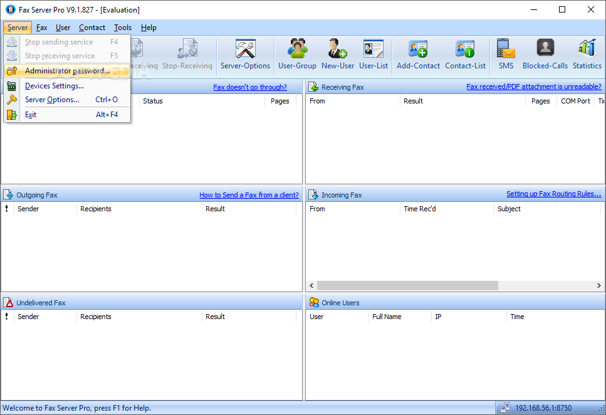Click the network icon in status bar
Image resolution: width=606 pixels, height=415 pixels.
click(x=504, y=407)
